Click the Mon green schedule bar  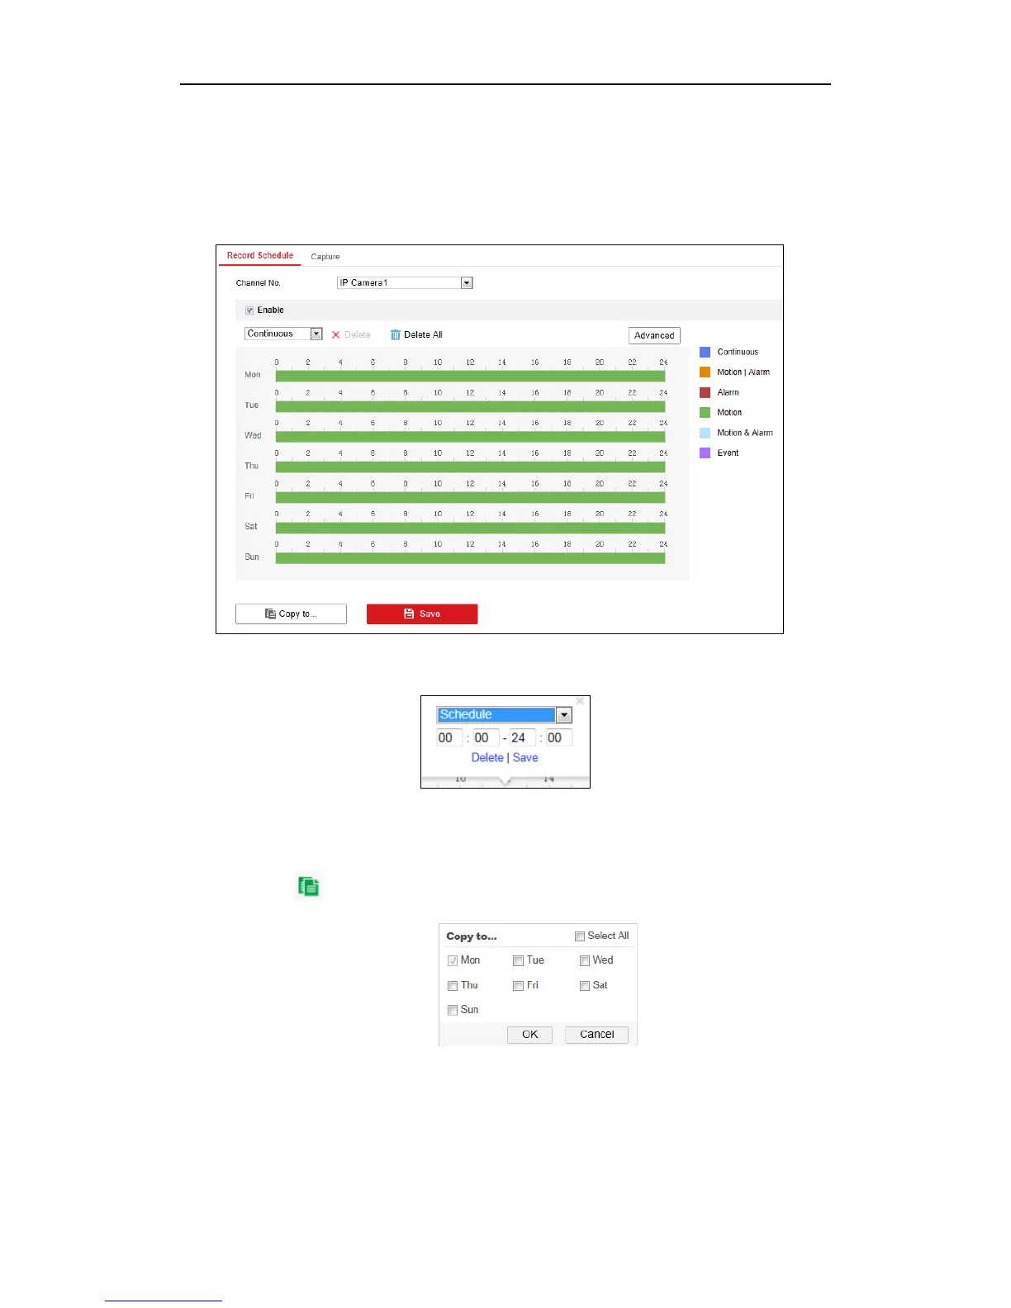click(x=470, y=377)
